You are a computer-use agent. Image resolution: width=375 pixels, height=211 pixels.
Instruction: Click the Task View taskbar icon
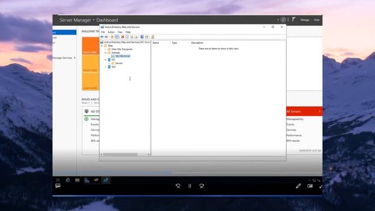click(x=58, y=180)
